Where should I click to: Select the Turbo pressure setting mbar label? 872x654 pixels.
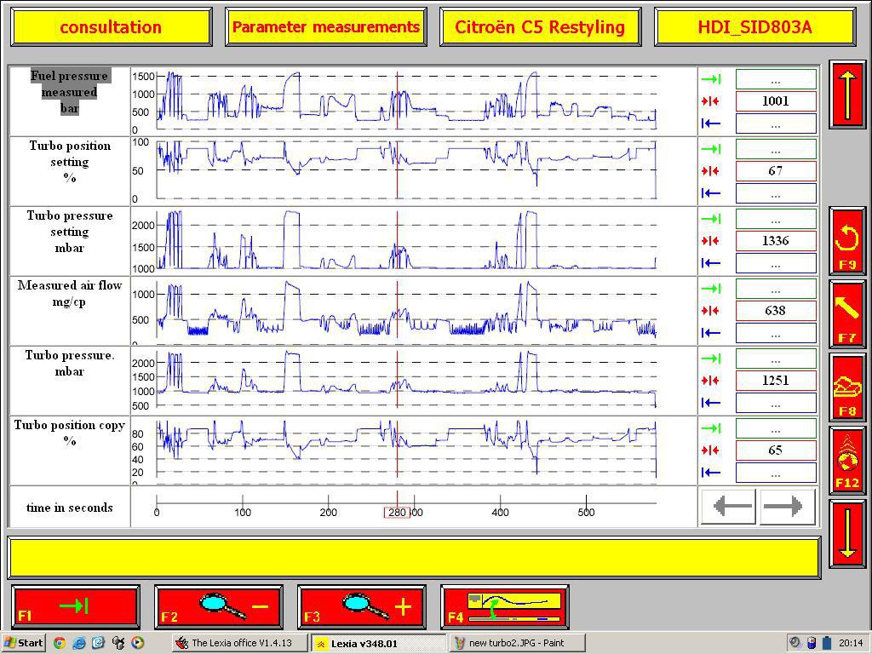coord(70,232)
